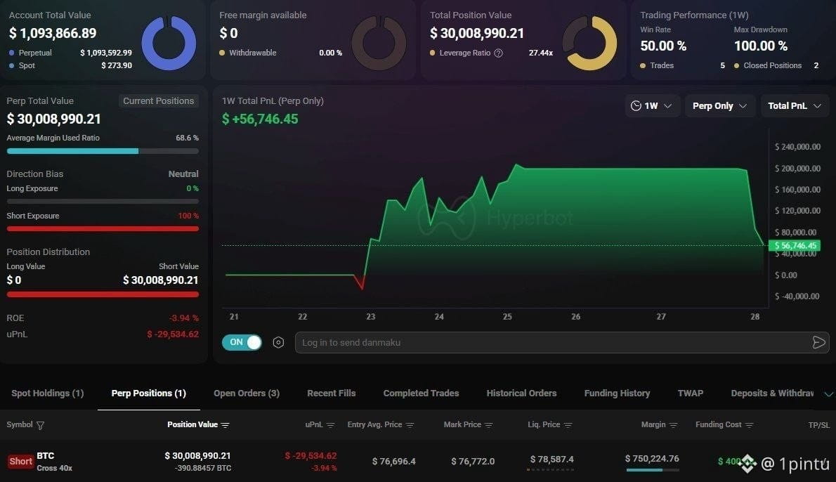Click the BTC symbol in positions table
Image resolution: width=836 pixels, height=482 pixels.
(46, 456)
